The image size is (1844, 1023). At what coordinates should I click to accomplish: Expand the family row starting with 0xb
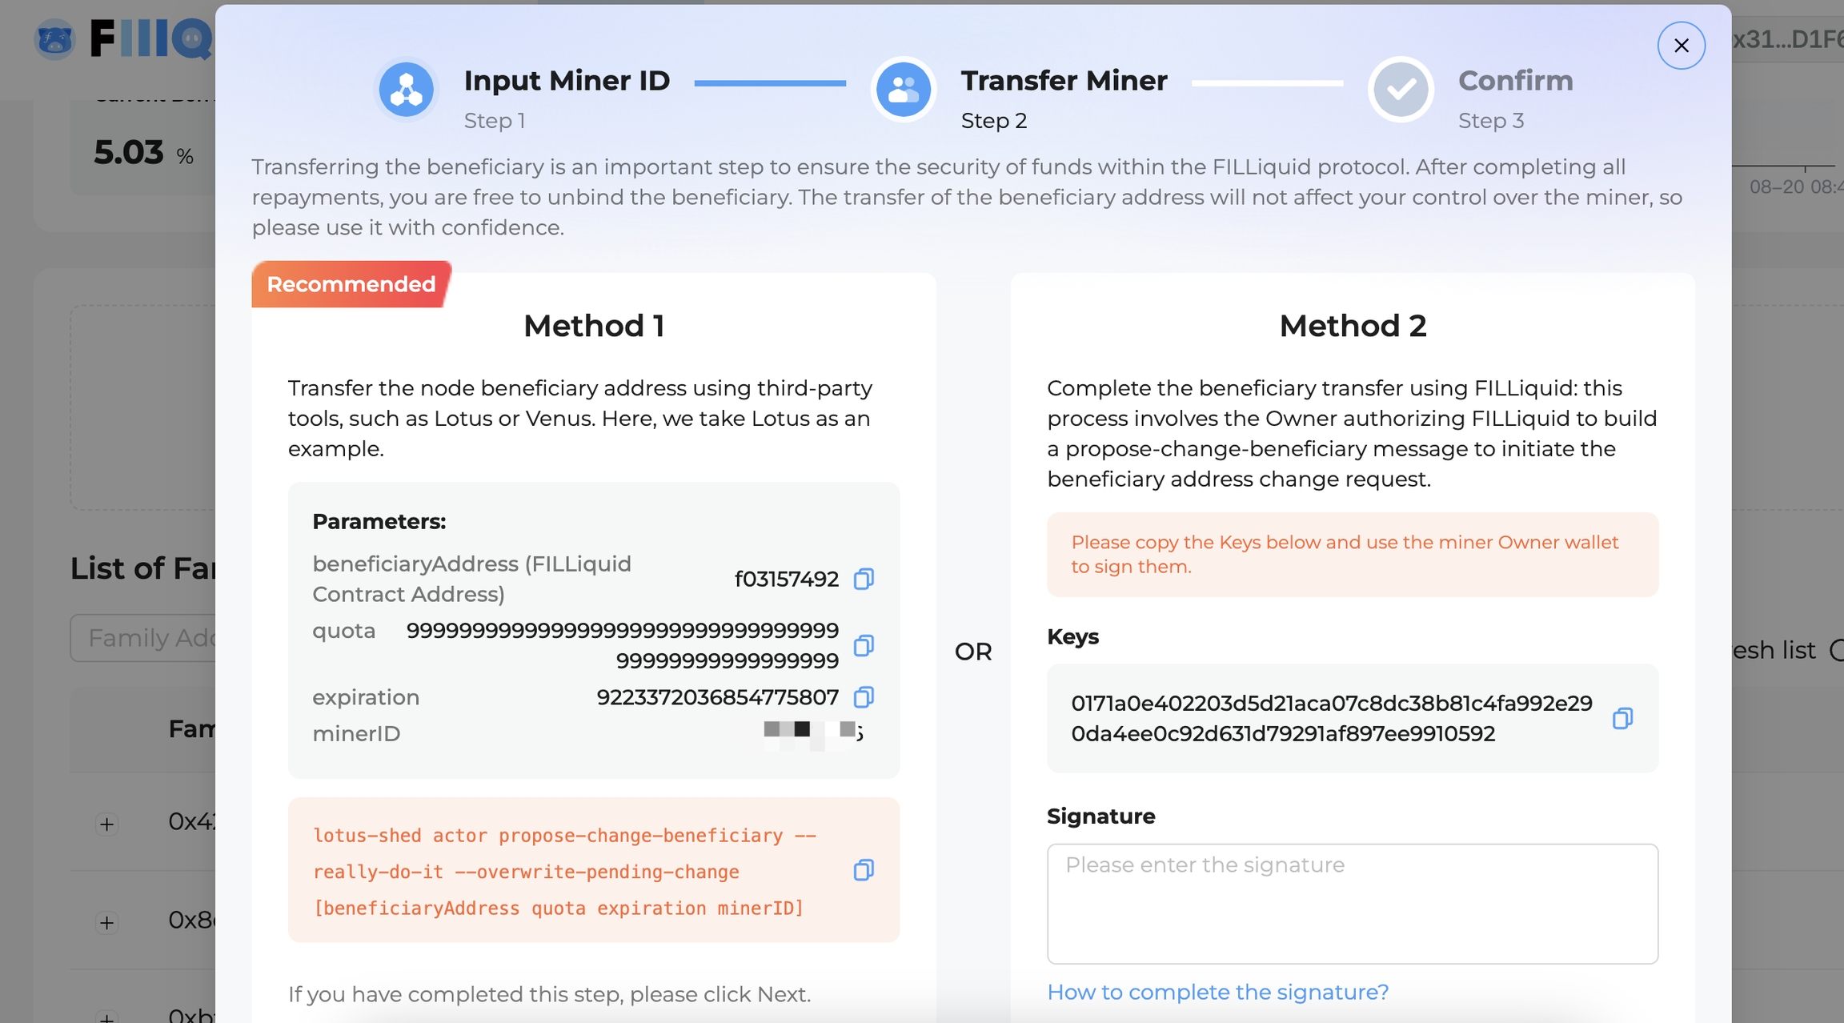106,1017
